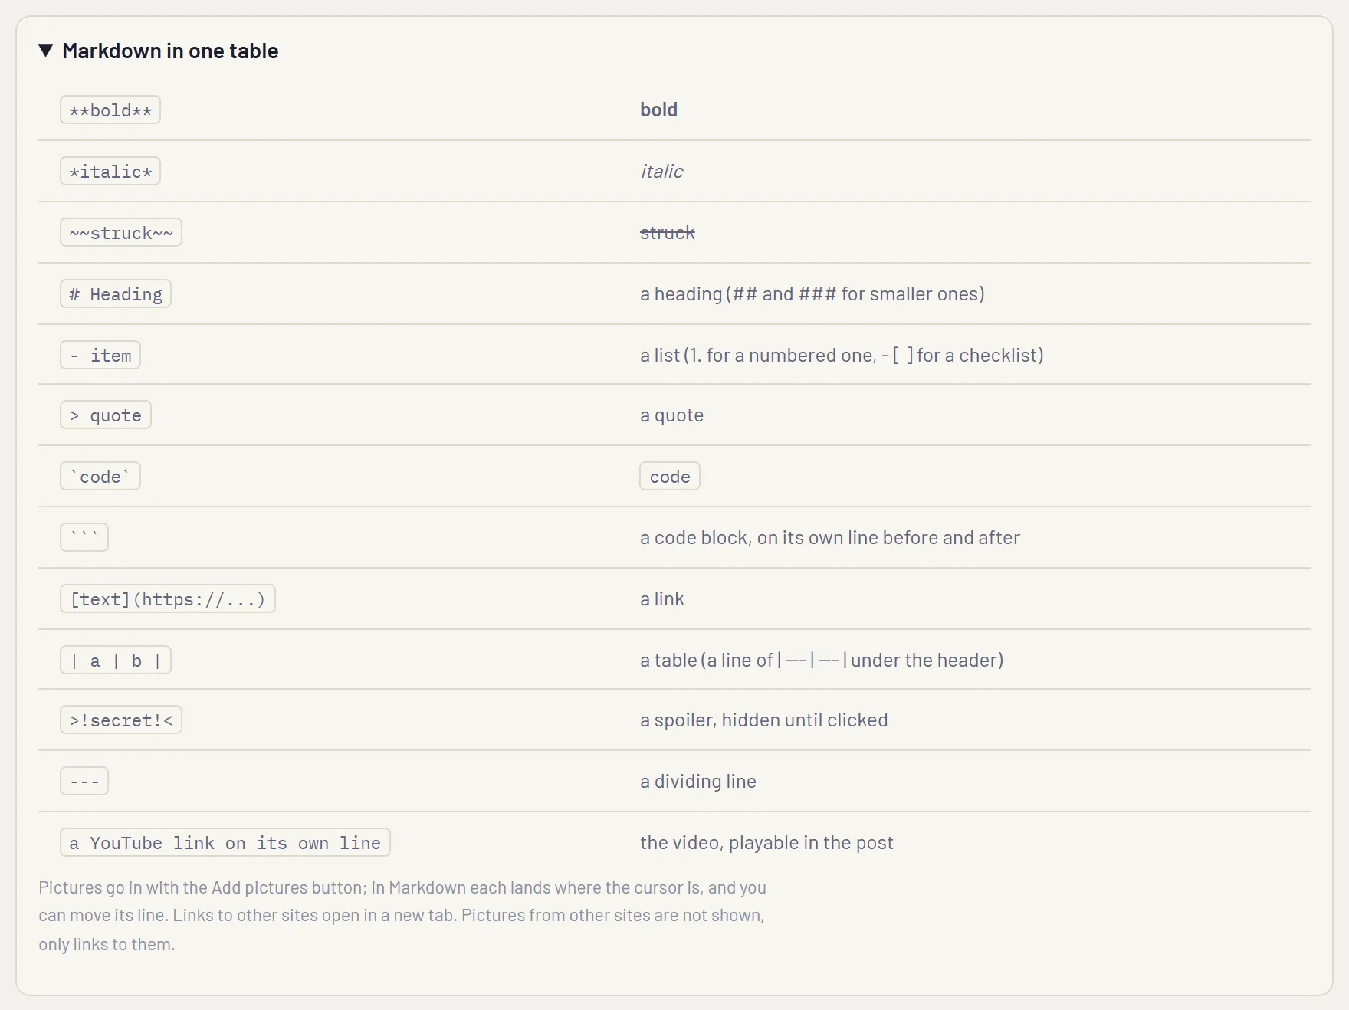1349x1010 pixels.
Task: Click the YouTube link on its own line chip
Action: coord(225,842)
